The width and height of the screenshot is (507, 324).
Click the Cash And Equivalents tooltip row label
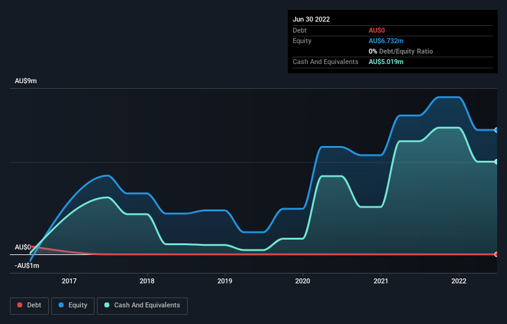tap(325, 62)
